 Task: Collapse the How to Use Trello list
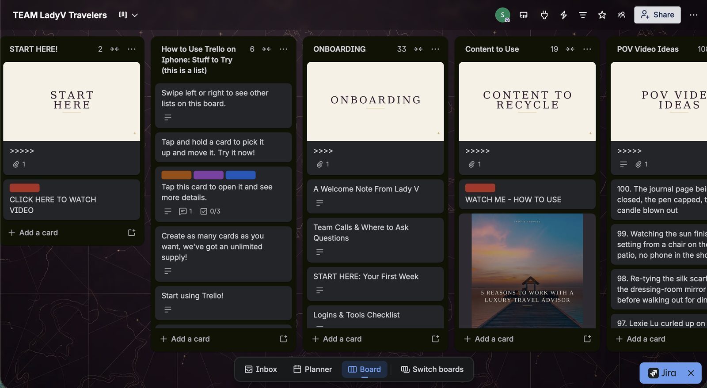coord(266,49)
